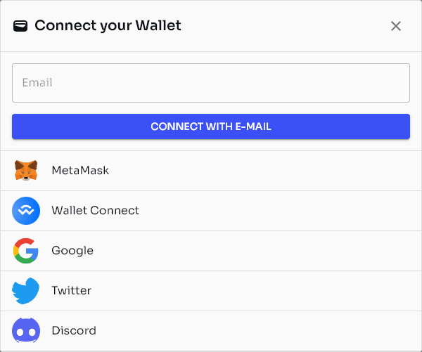422x352 pixels.
Task: Select the Wallet Connect option row
Action: pyautogui.click(x=211, y=211)
